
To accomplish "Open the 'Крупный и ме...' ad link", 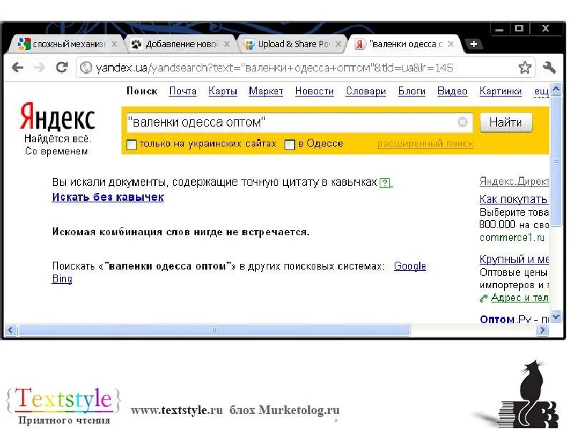I will tap(514, 260).
